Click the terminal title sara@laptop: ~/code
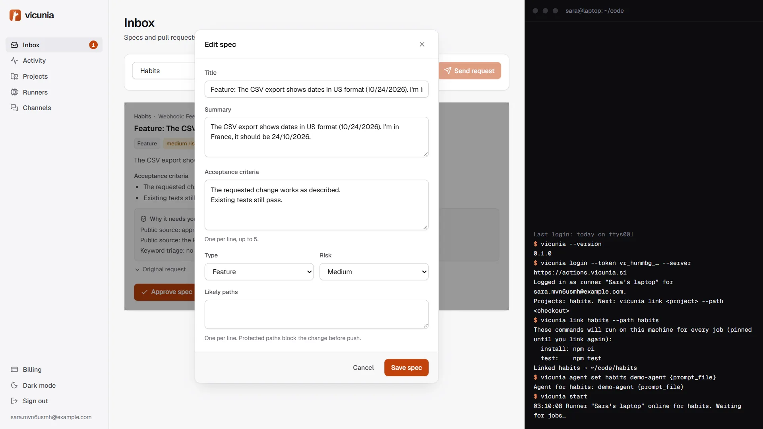This screenshot has width=763, height=429. (x=595, y=11)
